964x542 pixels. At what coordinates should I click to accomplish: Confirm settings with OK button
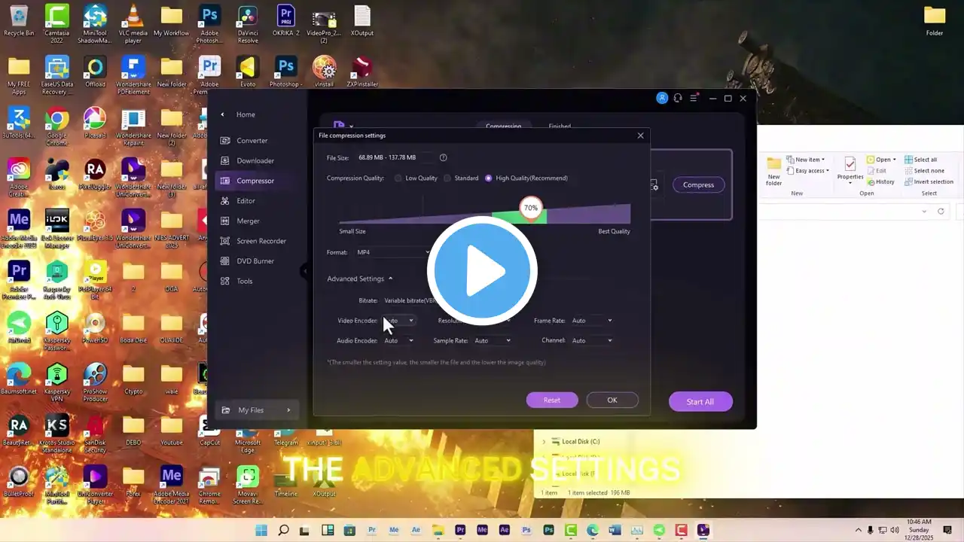612,400
